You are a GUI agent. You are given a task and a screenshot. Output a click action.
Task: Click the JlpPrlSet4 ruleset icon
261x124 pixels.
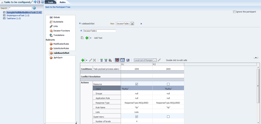[x=51, y=58]
